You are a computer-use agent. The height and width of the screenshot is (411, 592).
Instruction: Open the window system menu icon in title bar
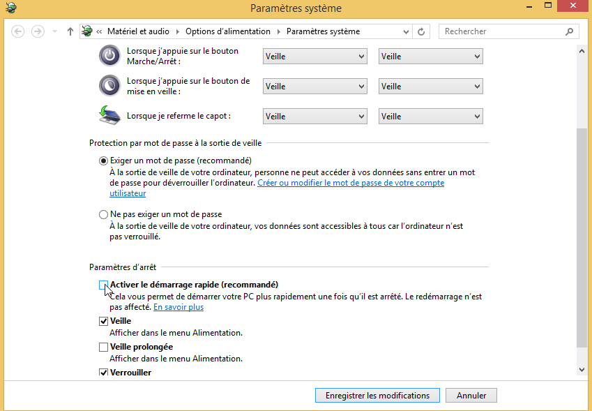(11, 8)
